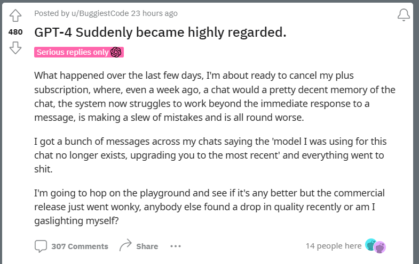Open the '307 Comments' link
This screenshot has width=419, height=264.
(80, 246)
